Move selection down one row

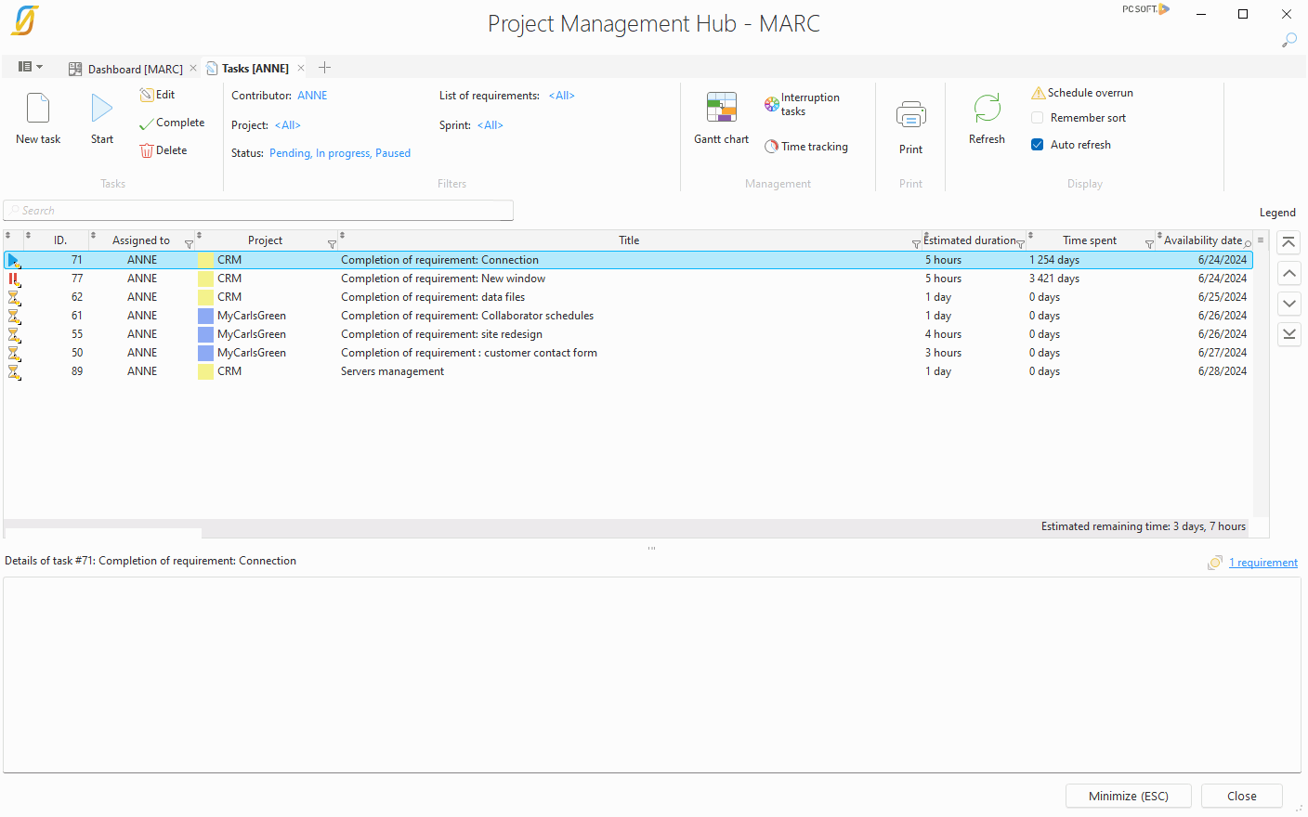1288,304
